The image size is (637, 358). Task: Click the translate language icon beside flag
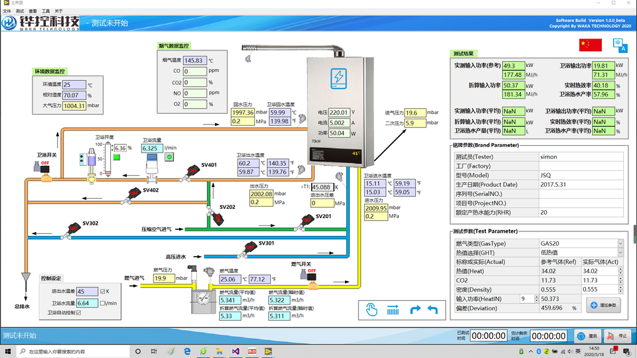[x=620, y=45]
